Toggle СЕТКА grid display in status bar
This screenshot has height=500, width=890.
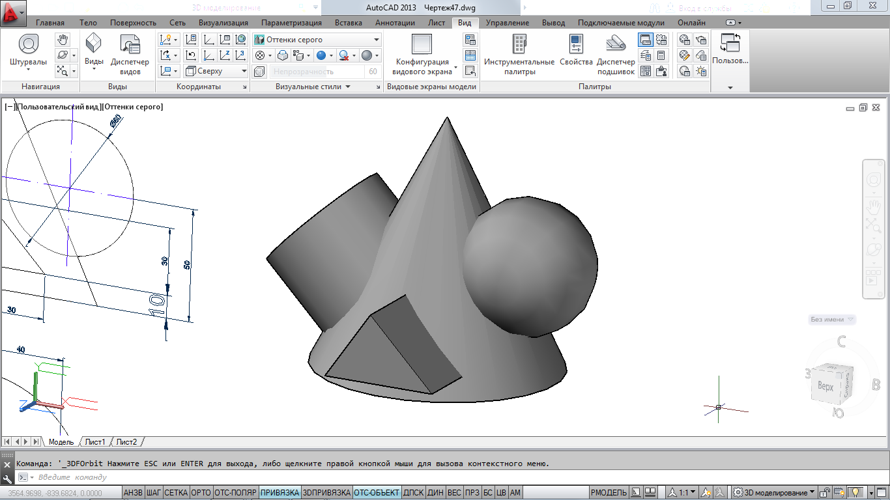(x=176, y=493)
